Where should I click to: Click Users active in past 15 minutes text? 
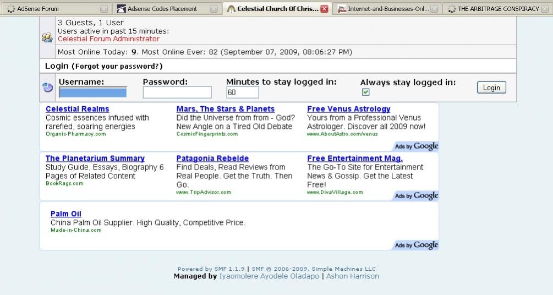point(113,31)
